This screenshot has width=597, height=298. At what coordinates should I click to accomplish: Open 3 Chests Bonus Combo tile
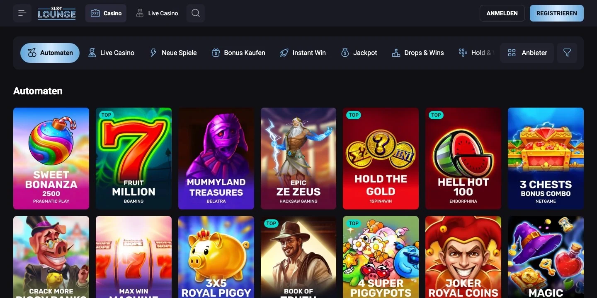pos(546,159)
